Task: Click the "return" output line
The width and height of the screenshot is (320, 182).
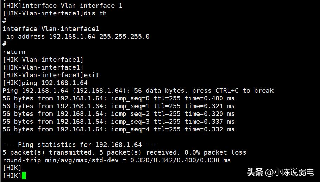Action: click(x=14, y=52)
